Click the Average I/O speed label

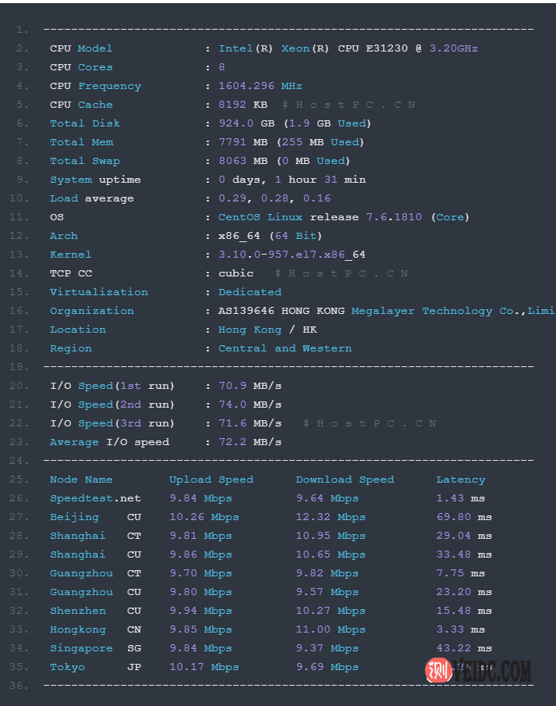(109, 442)
